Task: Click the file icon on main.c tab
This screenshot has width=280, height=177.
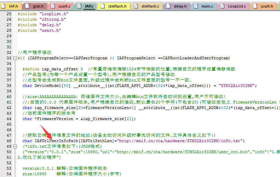Action: pyautogui.click(x=196, y=6)
